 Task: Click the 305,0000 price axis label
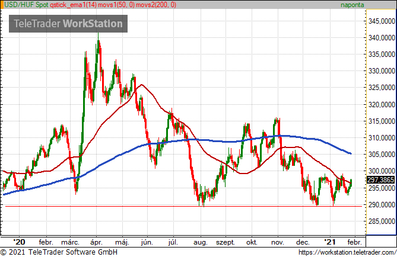382,155
